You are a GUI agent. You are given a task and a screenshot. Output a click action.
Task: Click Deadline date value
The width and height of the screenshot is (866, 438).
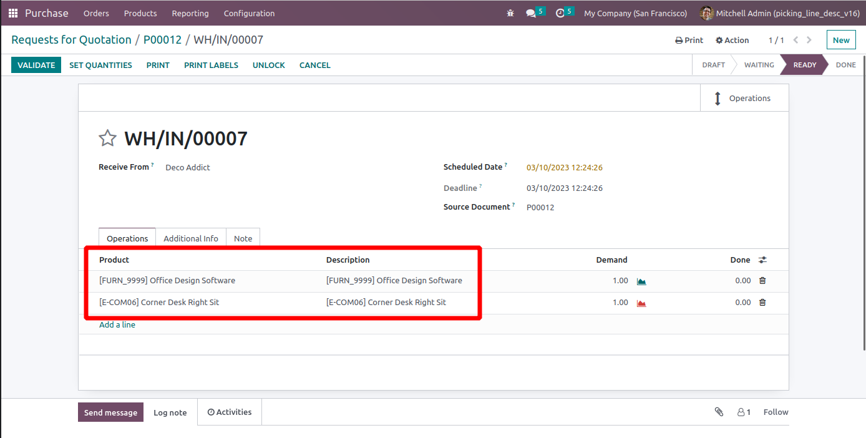(565, 188)
